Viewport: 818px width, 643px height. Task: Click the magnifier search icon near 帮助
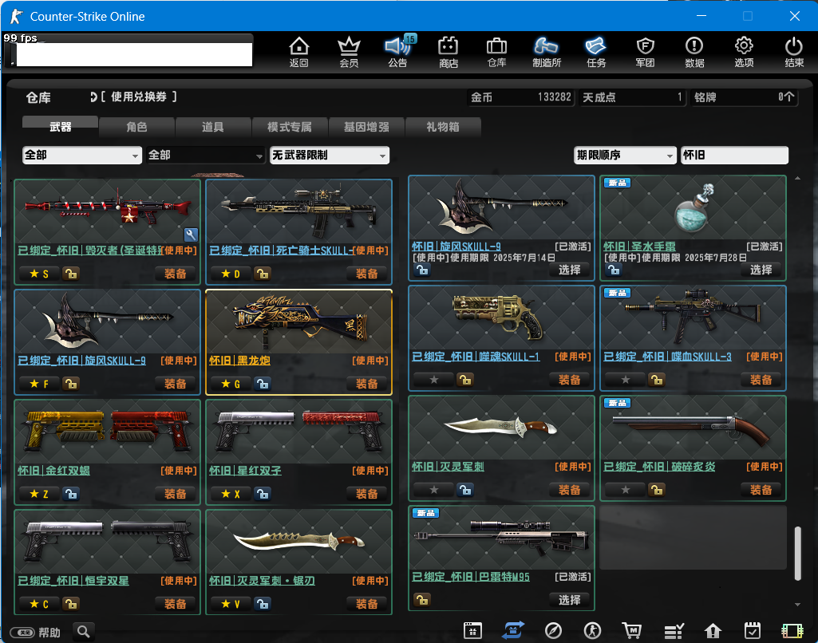[x=84, y=632]
